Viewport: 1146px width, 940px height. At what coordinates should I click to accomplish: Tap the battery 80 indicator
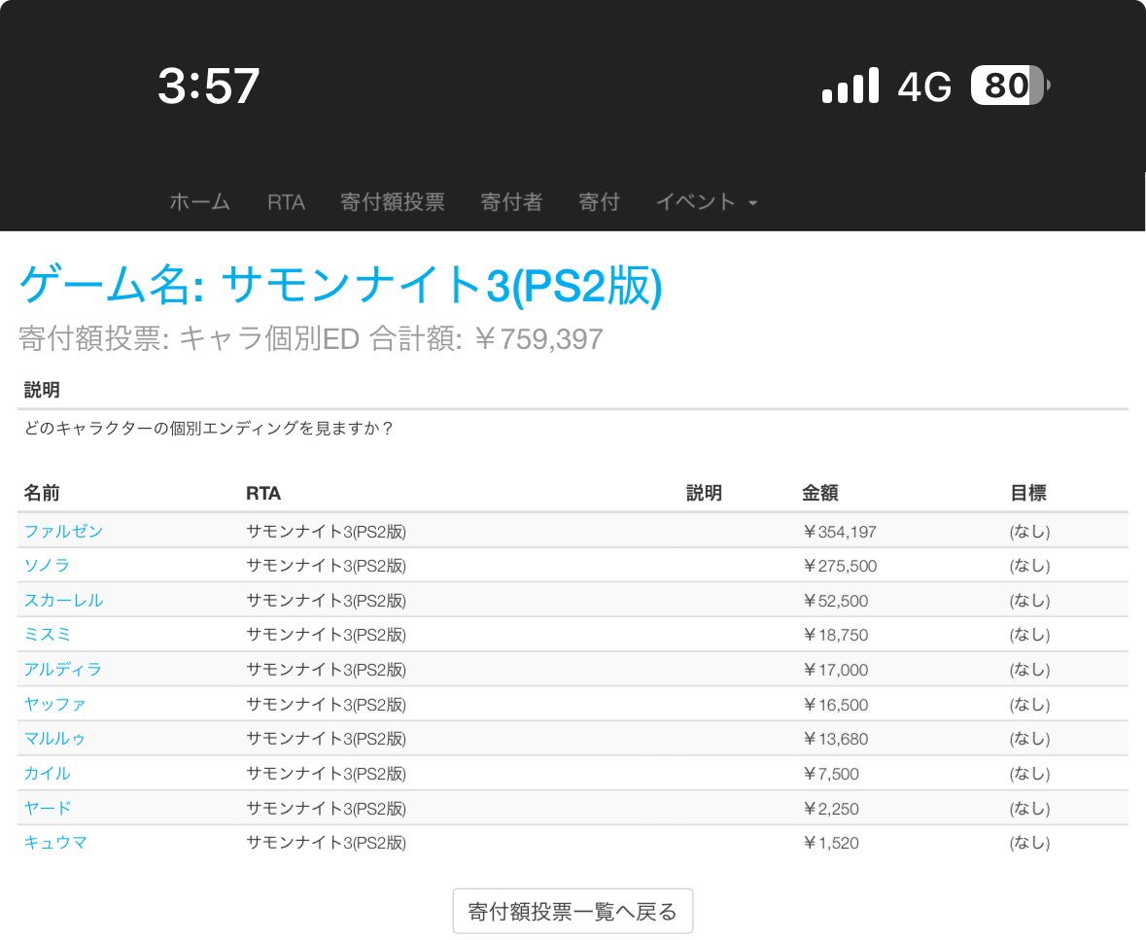1010,86
